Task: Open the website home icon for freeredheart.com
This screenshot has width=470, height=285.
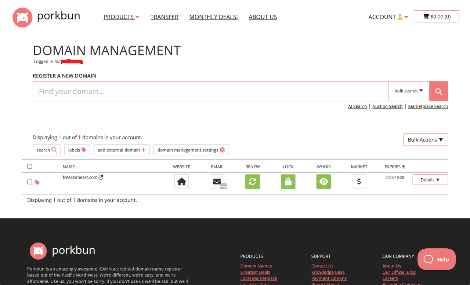Action: coord(181,182)
